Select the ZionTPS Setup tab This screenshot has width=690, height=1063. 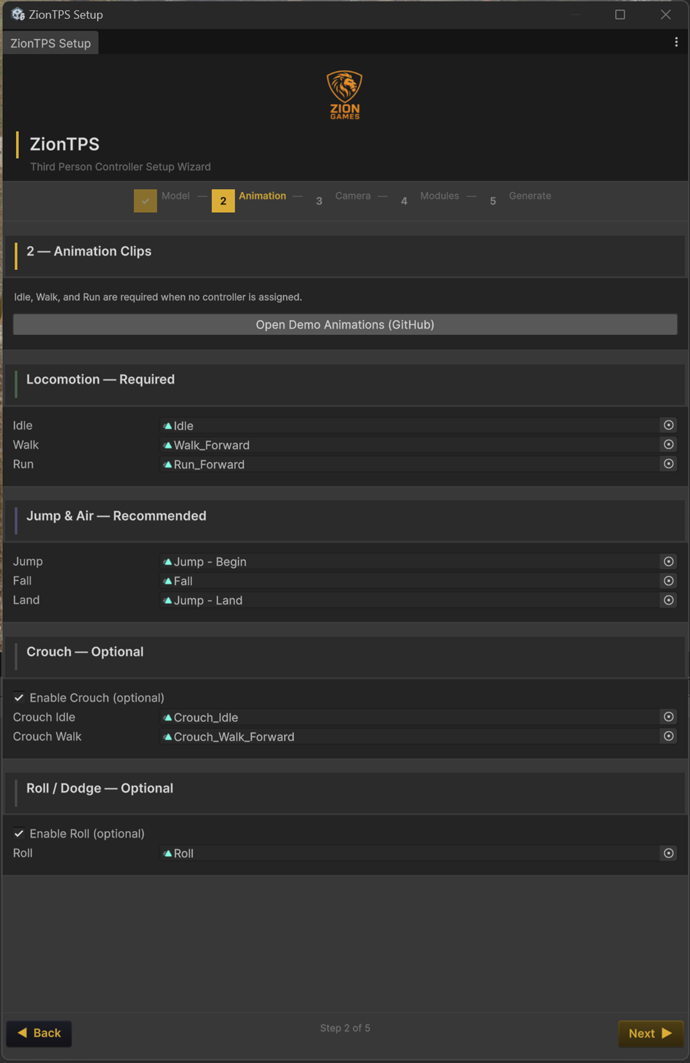click(51, 43)
